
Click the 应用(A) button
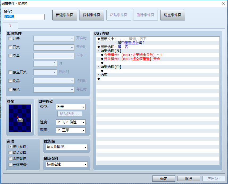coord(214,178)
